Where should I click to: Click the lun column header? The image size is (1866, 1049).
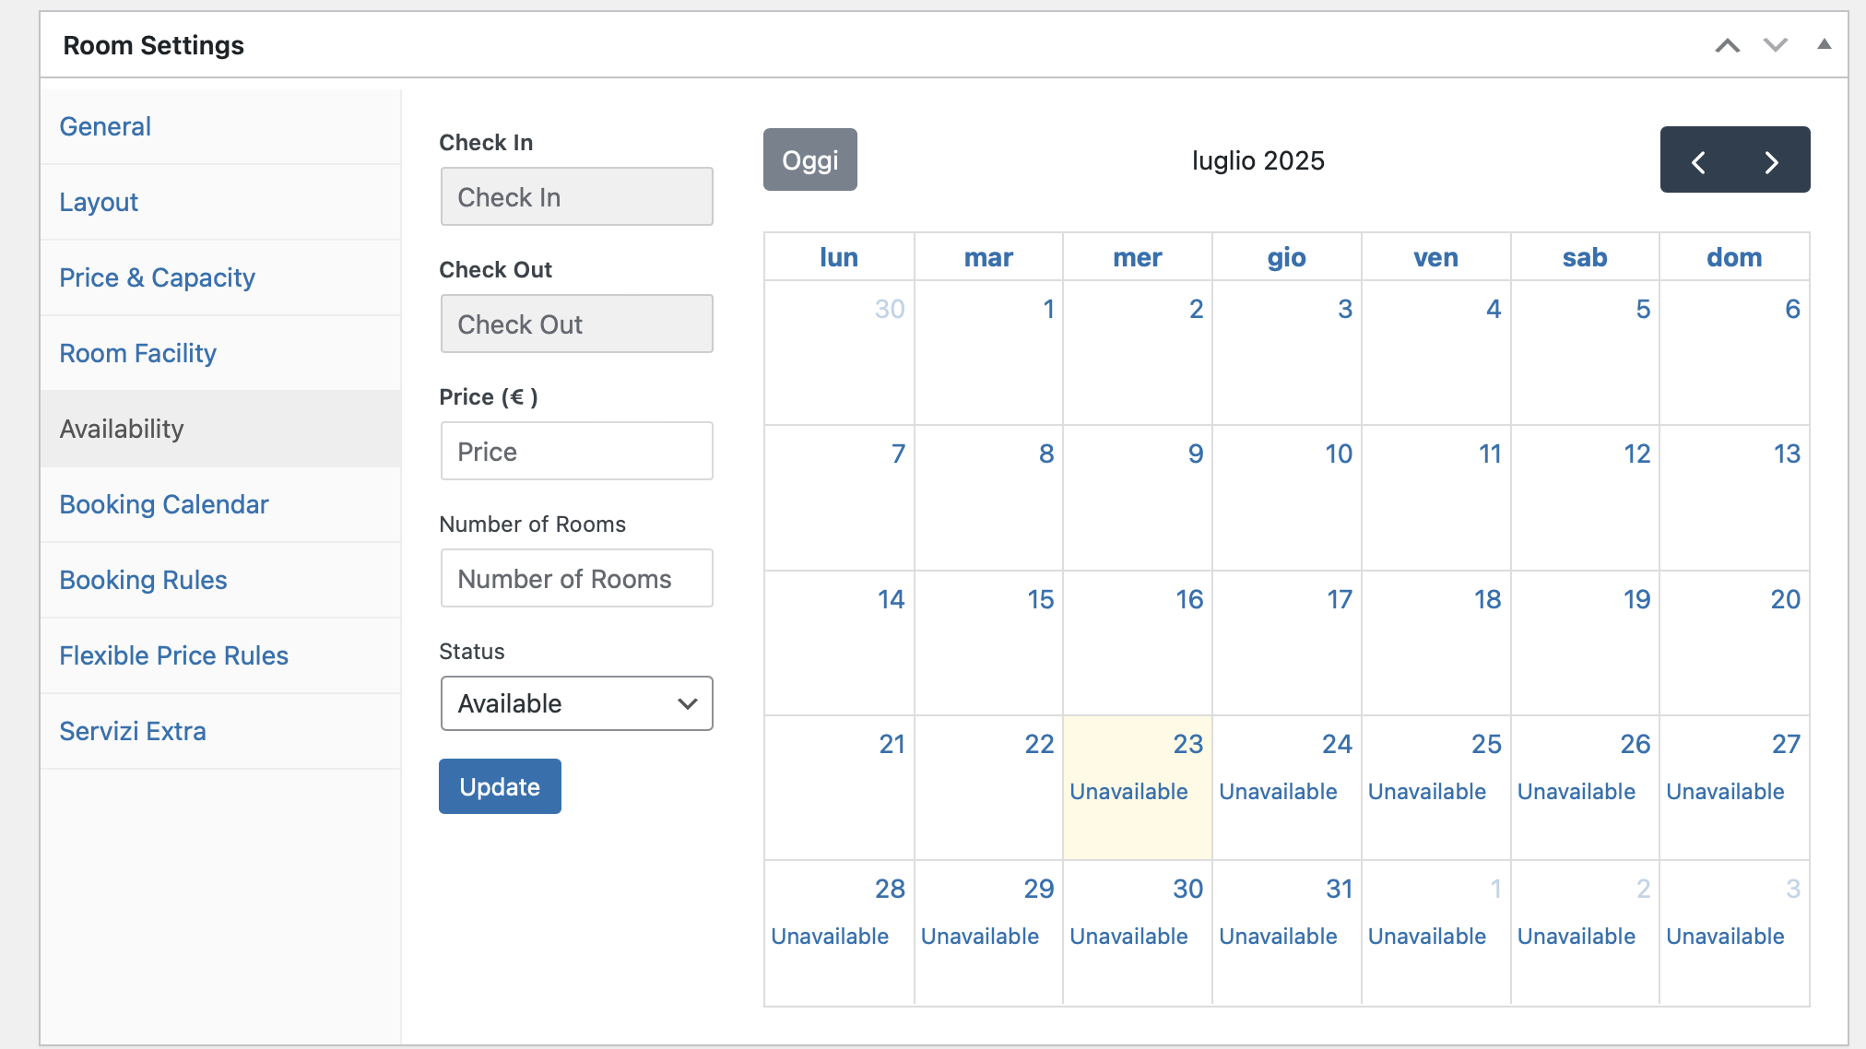839,257
